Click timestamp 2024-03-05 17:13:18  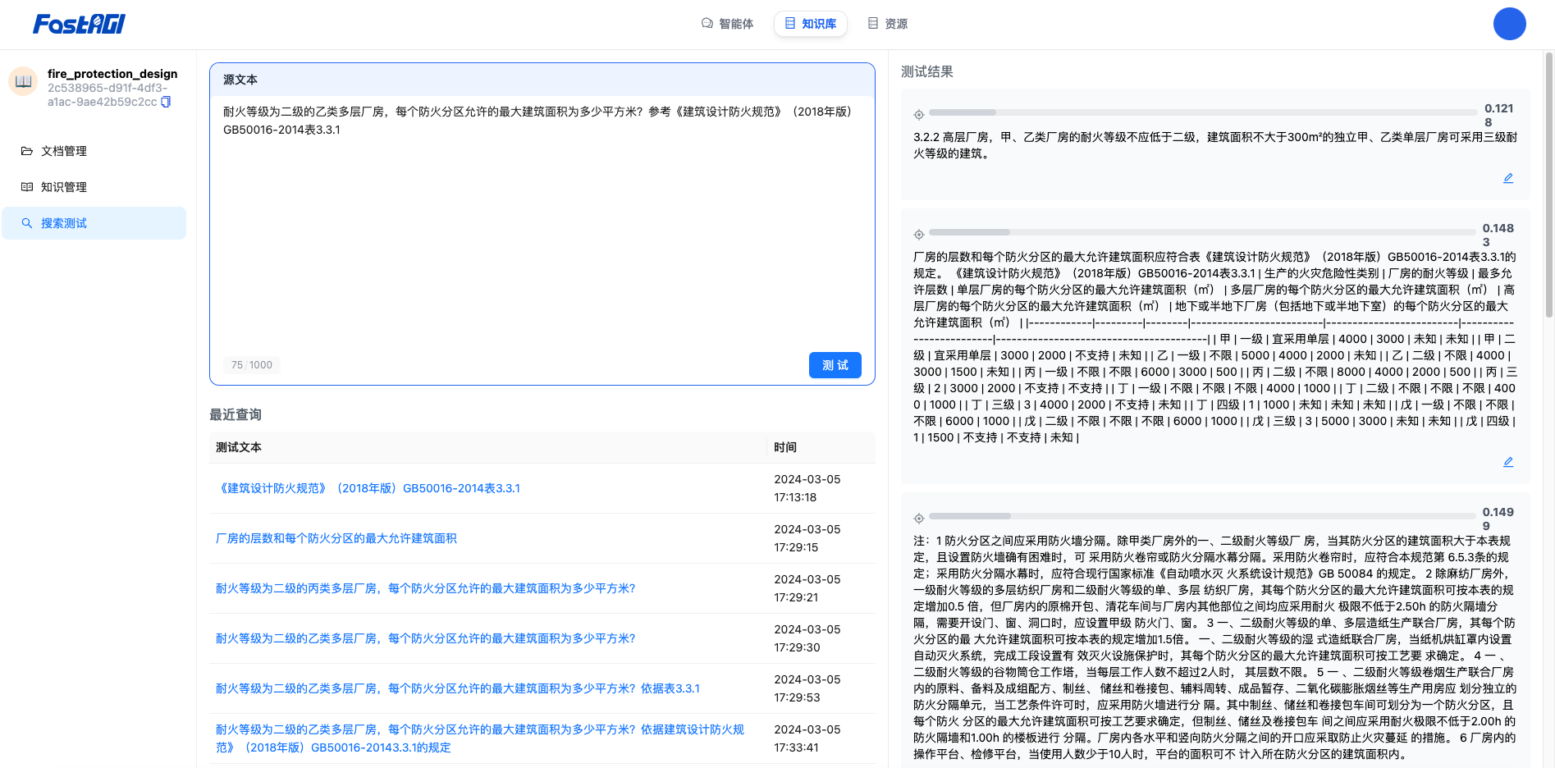807,488
